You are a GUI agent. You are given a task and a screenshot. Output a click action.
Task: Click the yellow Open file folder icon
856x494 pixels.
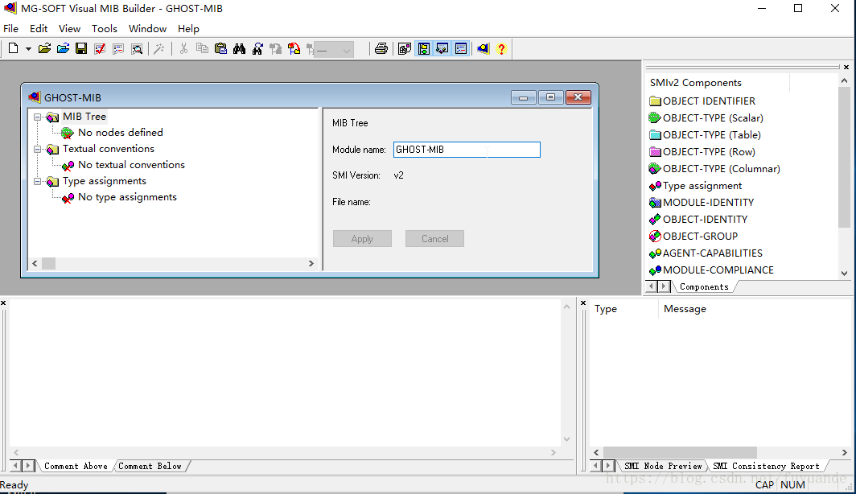[44, 48]
